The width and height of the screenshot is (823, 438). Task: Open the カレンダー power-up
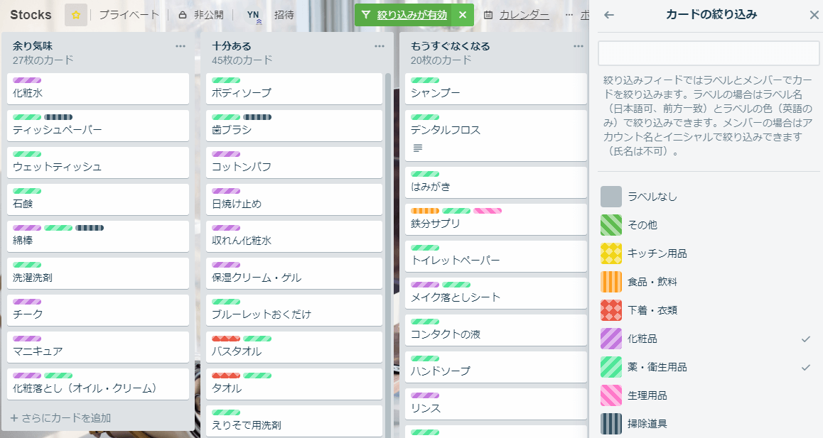(x=517, y=15)
